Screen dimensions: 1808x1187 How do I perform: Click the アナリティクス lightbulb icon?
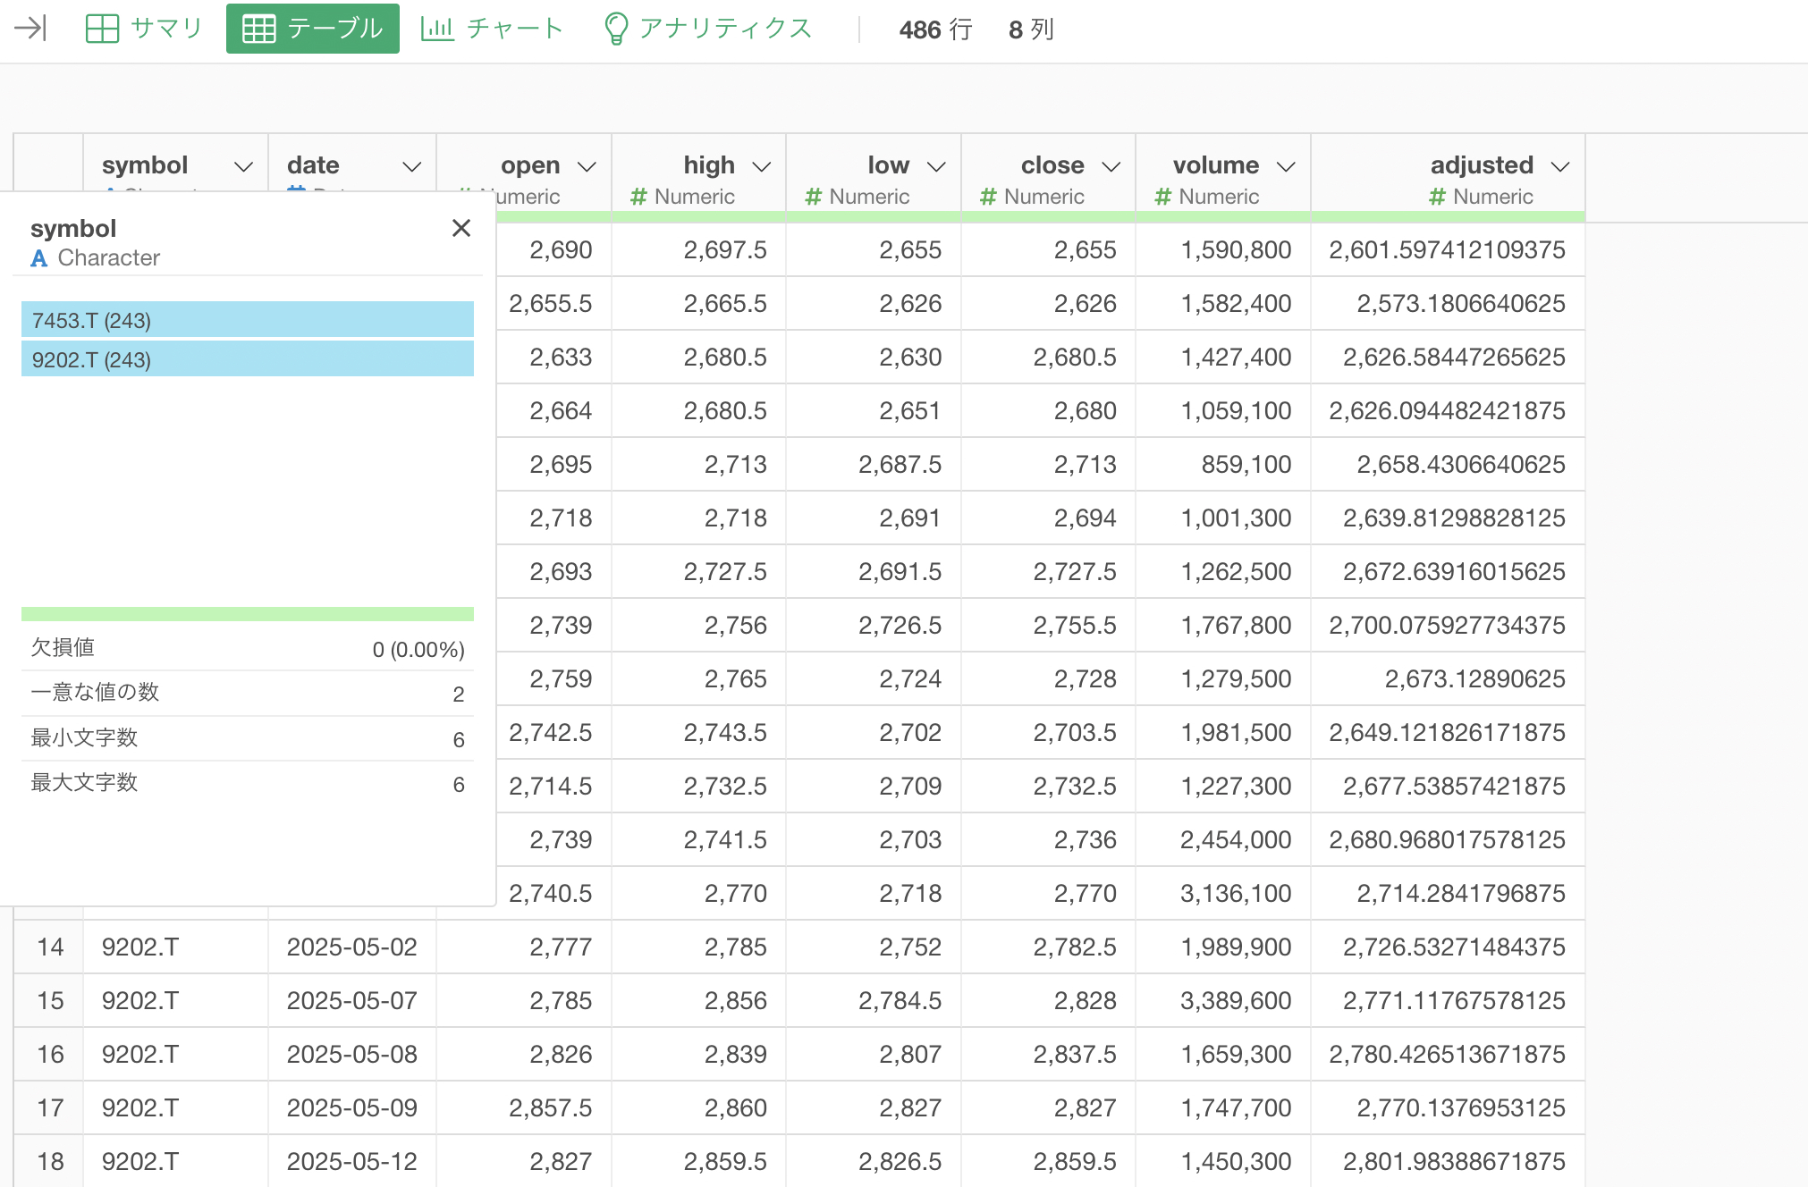615,29
